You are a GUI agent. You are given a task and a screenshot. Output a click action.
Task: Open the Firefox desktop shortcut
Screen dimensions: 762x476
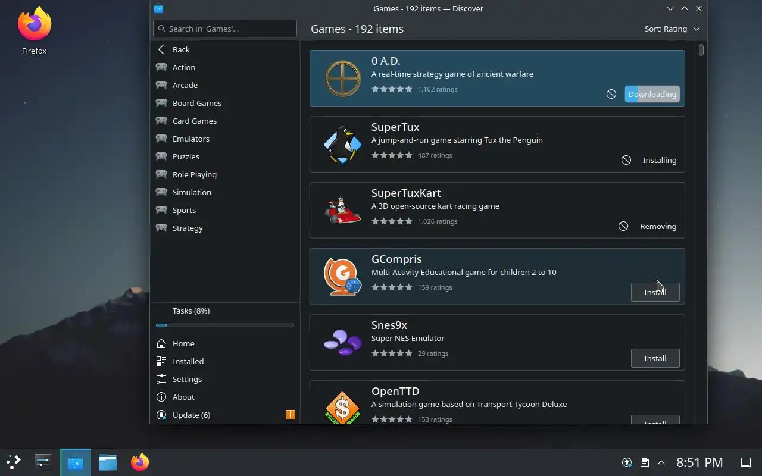(x=34, y=31)
